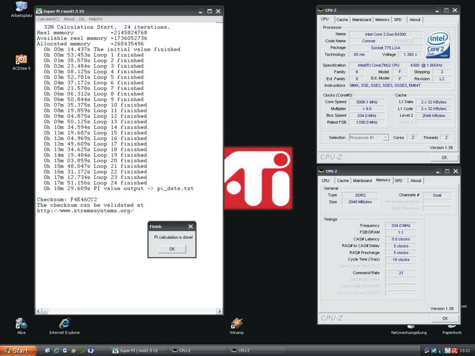Viewport: 475px width, 356px height.
Task: Click OK in the Finish dialog
Action: (172, 249)
